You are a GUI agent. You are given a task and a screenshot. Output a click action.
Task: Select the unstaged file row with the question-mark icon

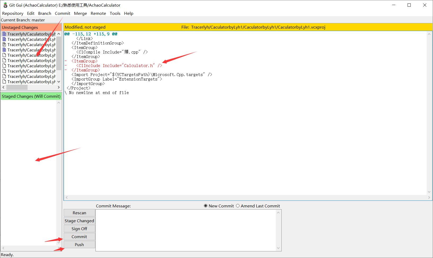point(29,45)
